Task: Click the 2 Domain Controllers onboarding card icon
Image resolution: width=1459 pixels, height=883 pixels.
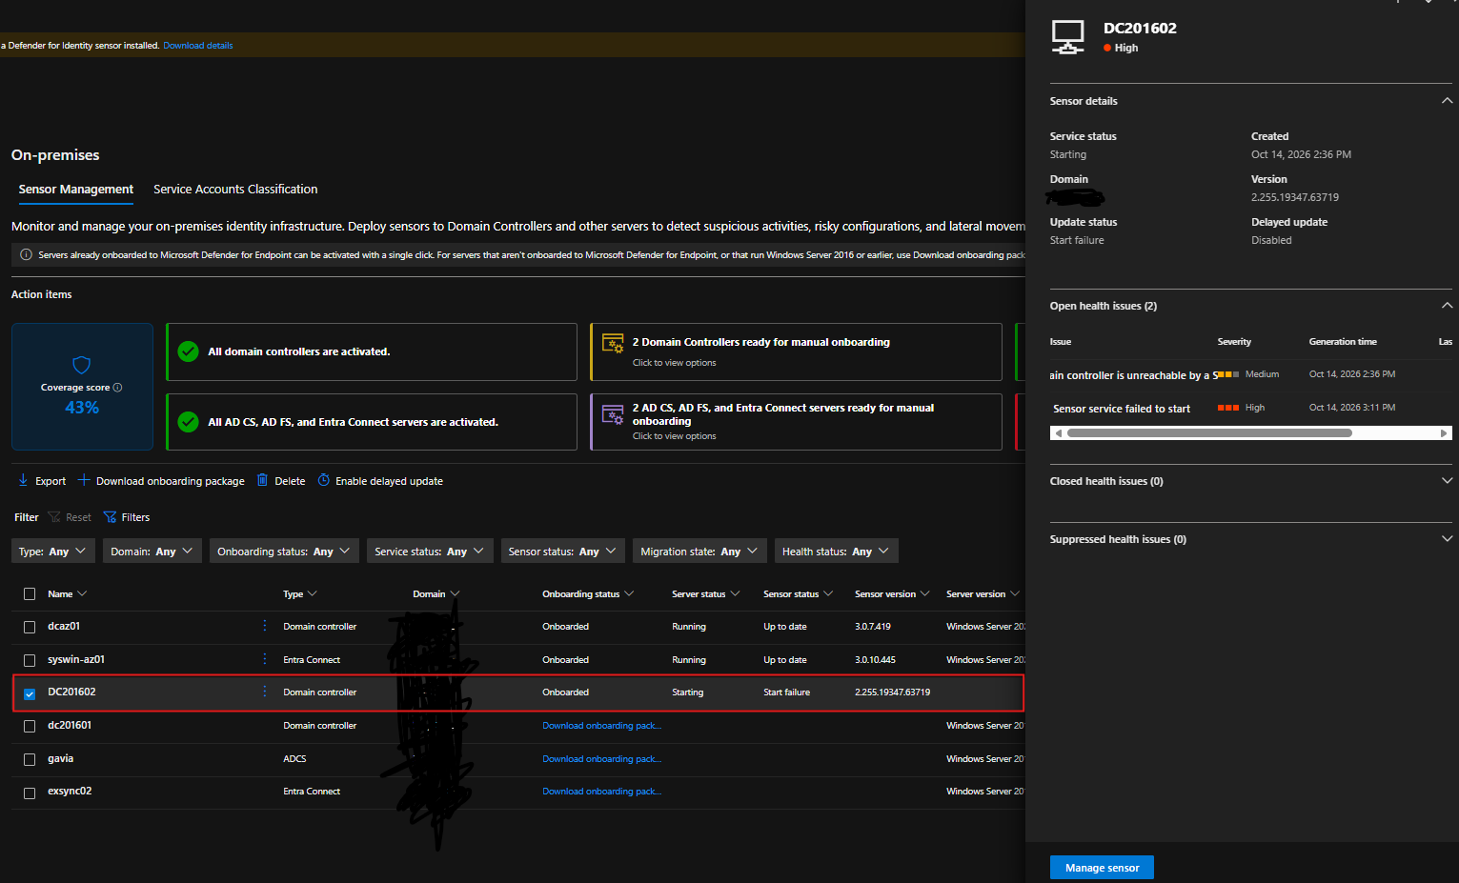Action: (613, 344)
